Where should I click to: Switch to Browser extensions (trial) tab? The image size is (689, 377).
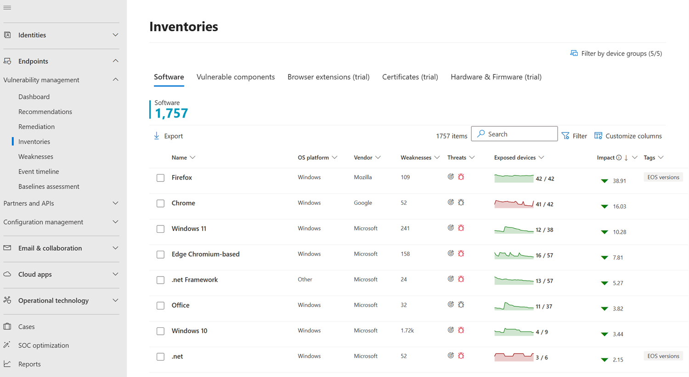(x=328, y=77)
